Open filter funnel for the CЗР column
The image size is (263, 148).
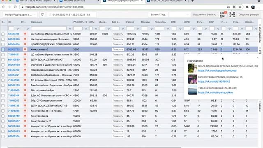(218, 29)
